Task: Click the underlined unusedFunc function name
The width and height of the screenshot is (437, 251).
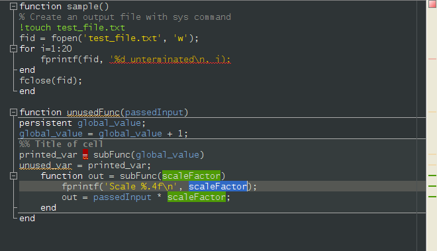Action: pyautogui.click(x=93, y=113)
